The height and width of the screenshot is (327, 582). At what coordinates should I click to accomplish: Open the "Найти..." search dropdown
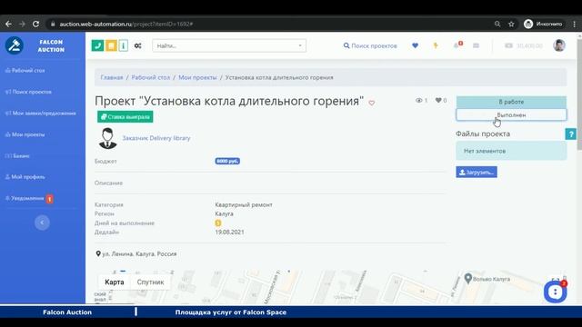[229, 45]
